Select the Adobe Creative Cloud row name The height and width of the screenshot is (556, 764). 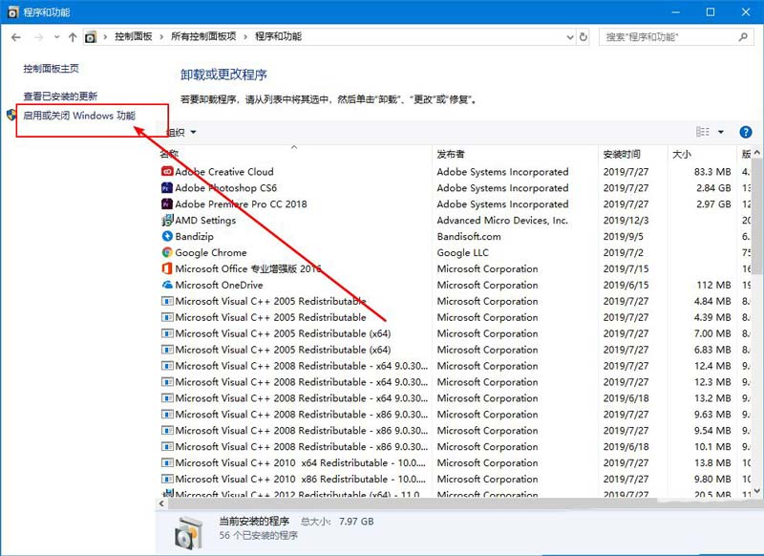(224, 172)
